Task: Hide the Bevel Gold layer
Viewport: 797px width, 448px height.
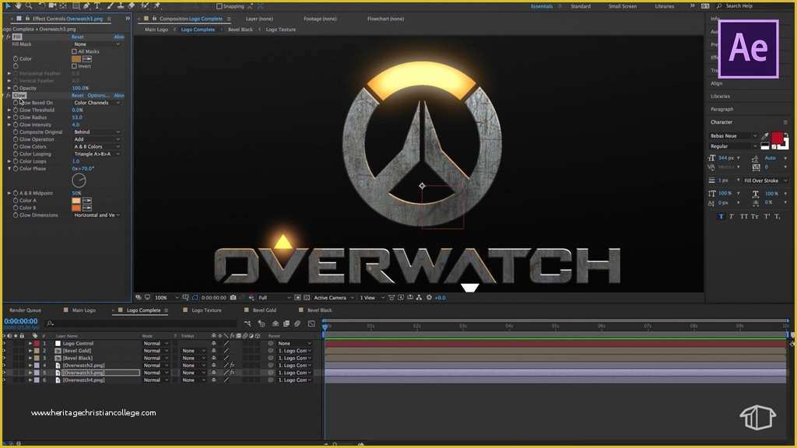Action: (4, 351)
